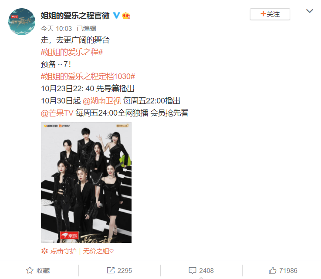Follow the account with +关注 button
This screenshot has width=321, height=279.
click(270, 14)
